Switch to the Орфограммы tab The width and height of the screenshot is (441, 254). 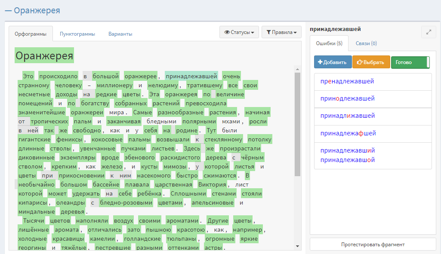click(x=31, y=34)
